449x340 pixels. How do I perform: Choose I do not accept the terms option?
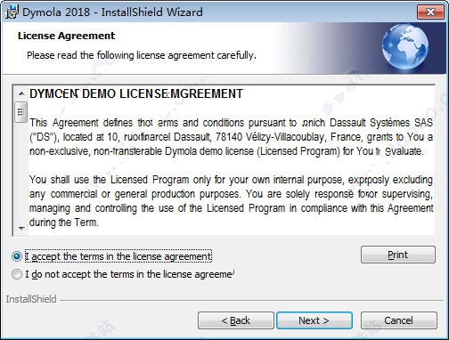[17, 274]
